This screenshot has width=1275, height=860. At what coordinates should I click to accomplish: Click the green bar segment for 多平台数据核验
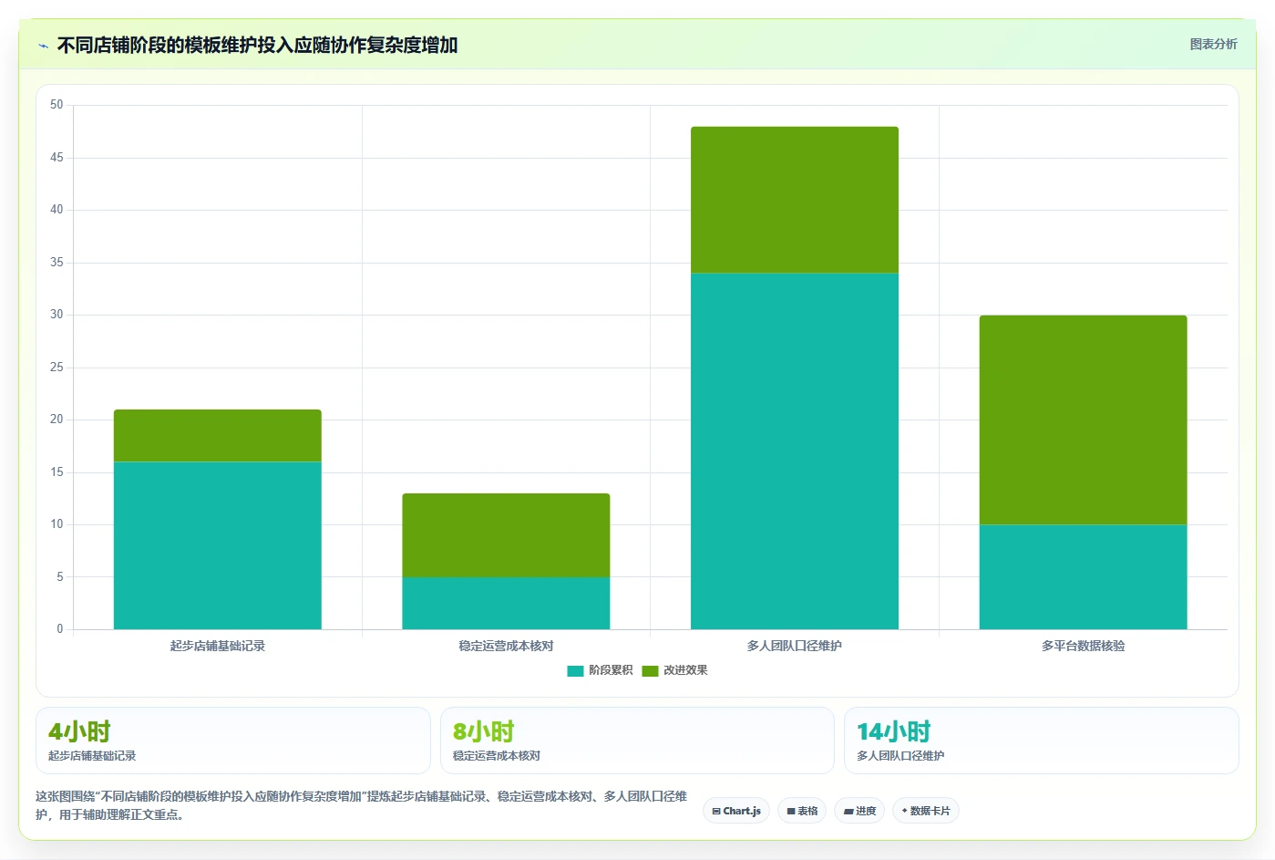click(1083, 420)
